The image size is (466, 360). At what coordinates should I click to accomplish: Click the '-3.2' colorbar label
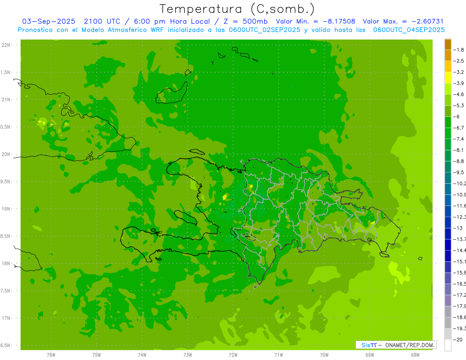459,72
